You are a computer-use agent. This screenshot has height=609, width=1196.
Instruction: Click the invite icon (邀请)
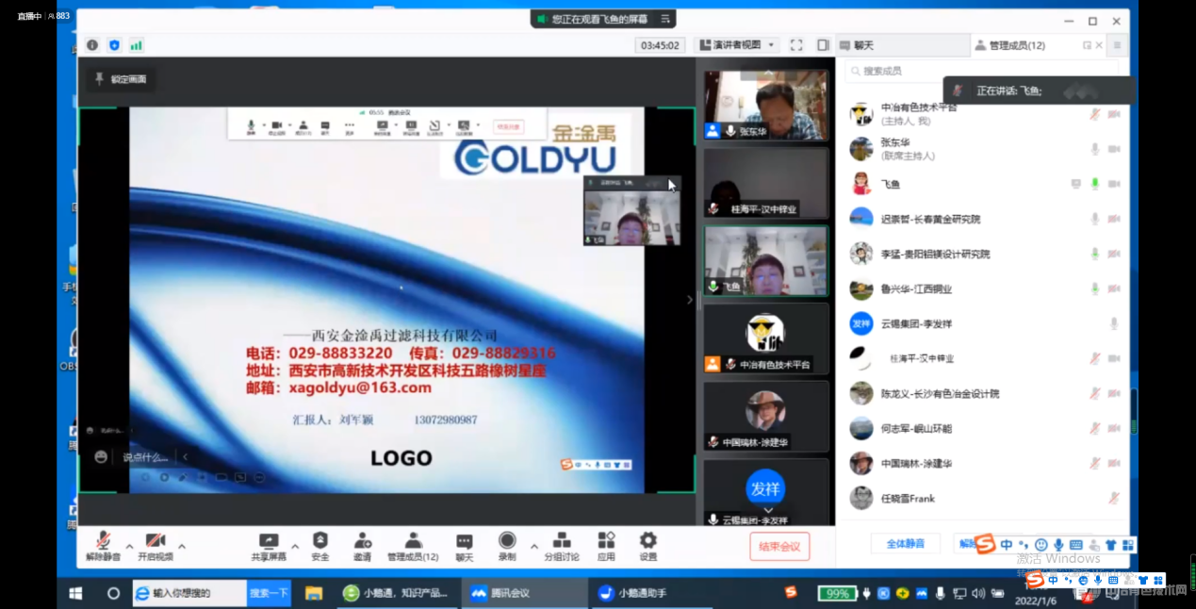point(362,540)
